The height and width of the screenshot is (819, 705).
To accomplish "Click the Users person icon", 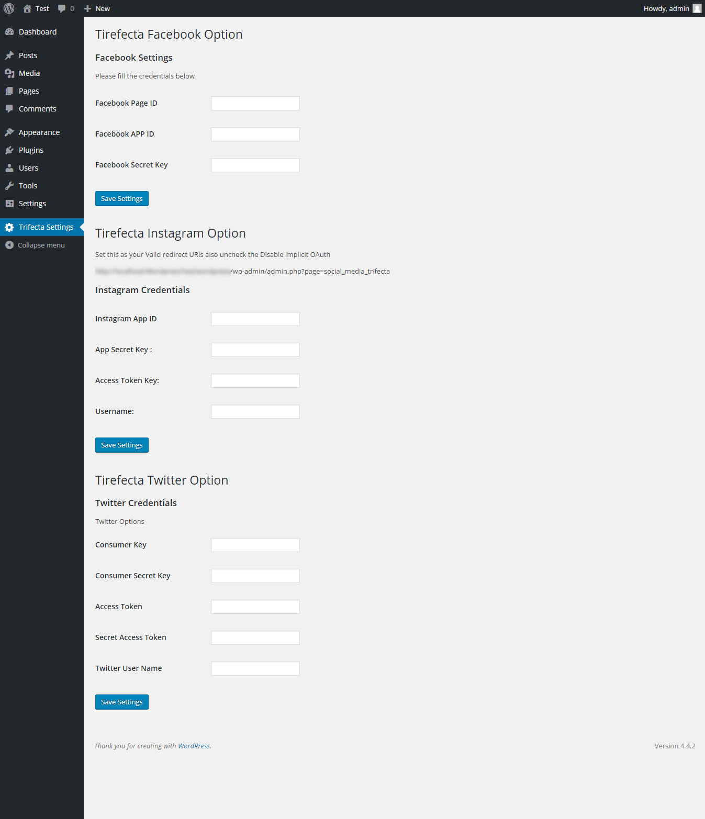I will [x=9, y=168].
